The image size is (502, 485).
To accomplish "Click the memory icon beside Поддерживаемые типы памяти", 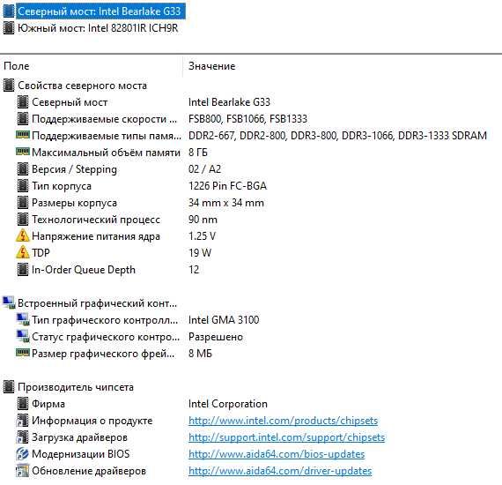I will point(23,135).
